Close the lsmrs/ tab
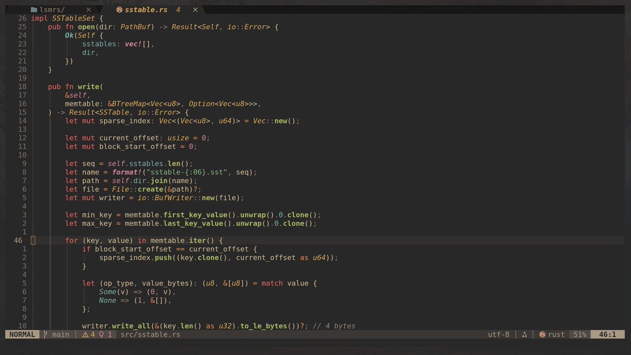 [88, 9]
